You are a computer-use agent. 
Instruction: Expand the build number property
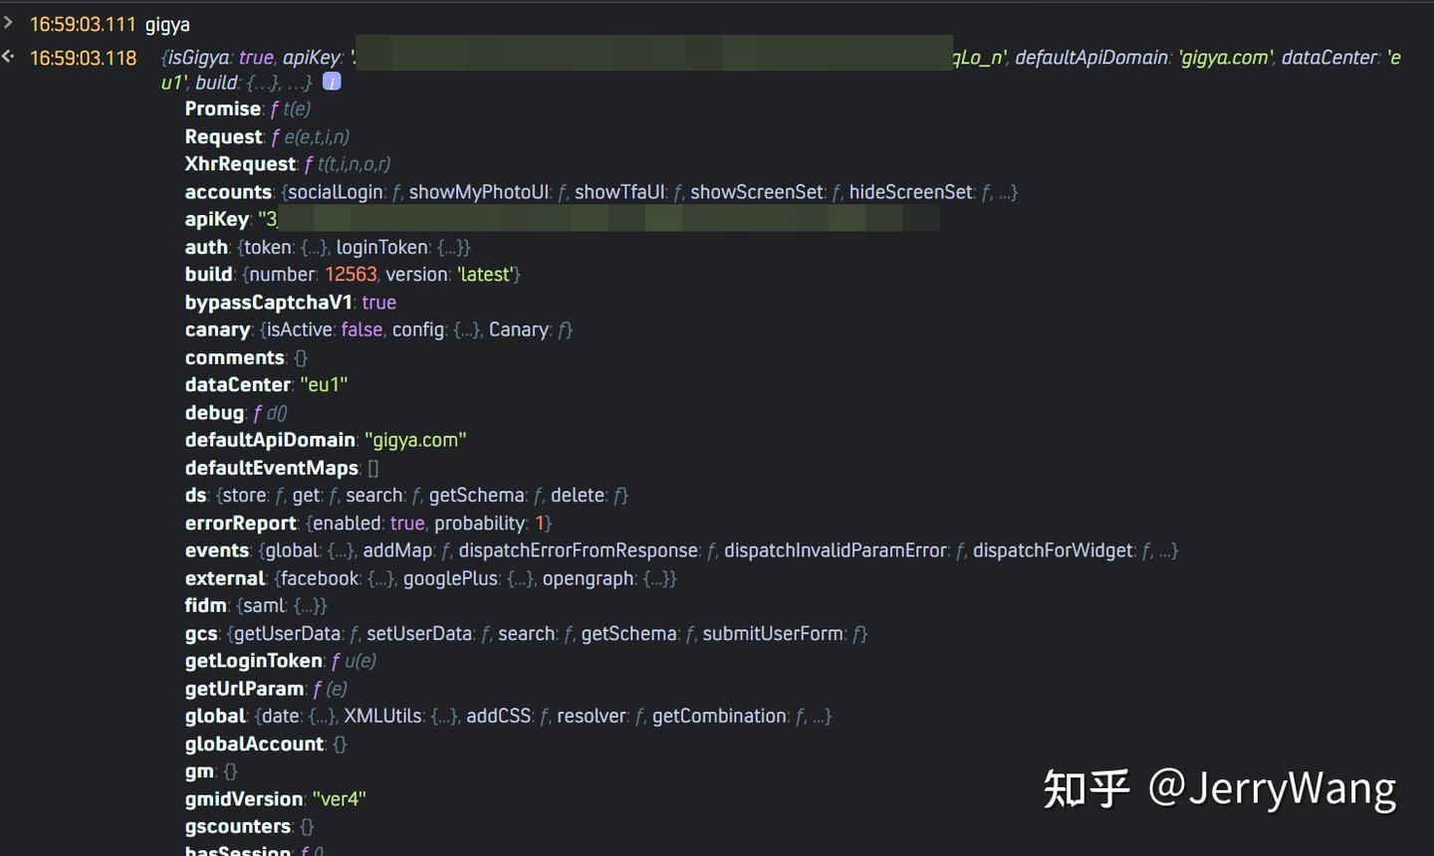(353, 275)
